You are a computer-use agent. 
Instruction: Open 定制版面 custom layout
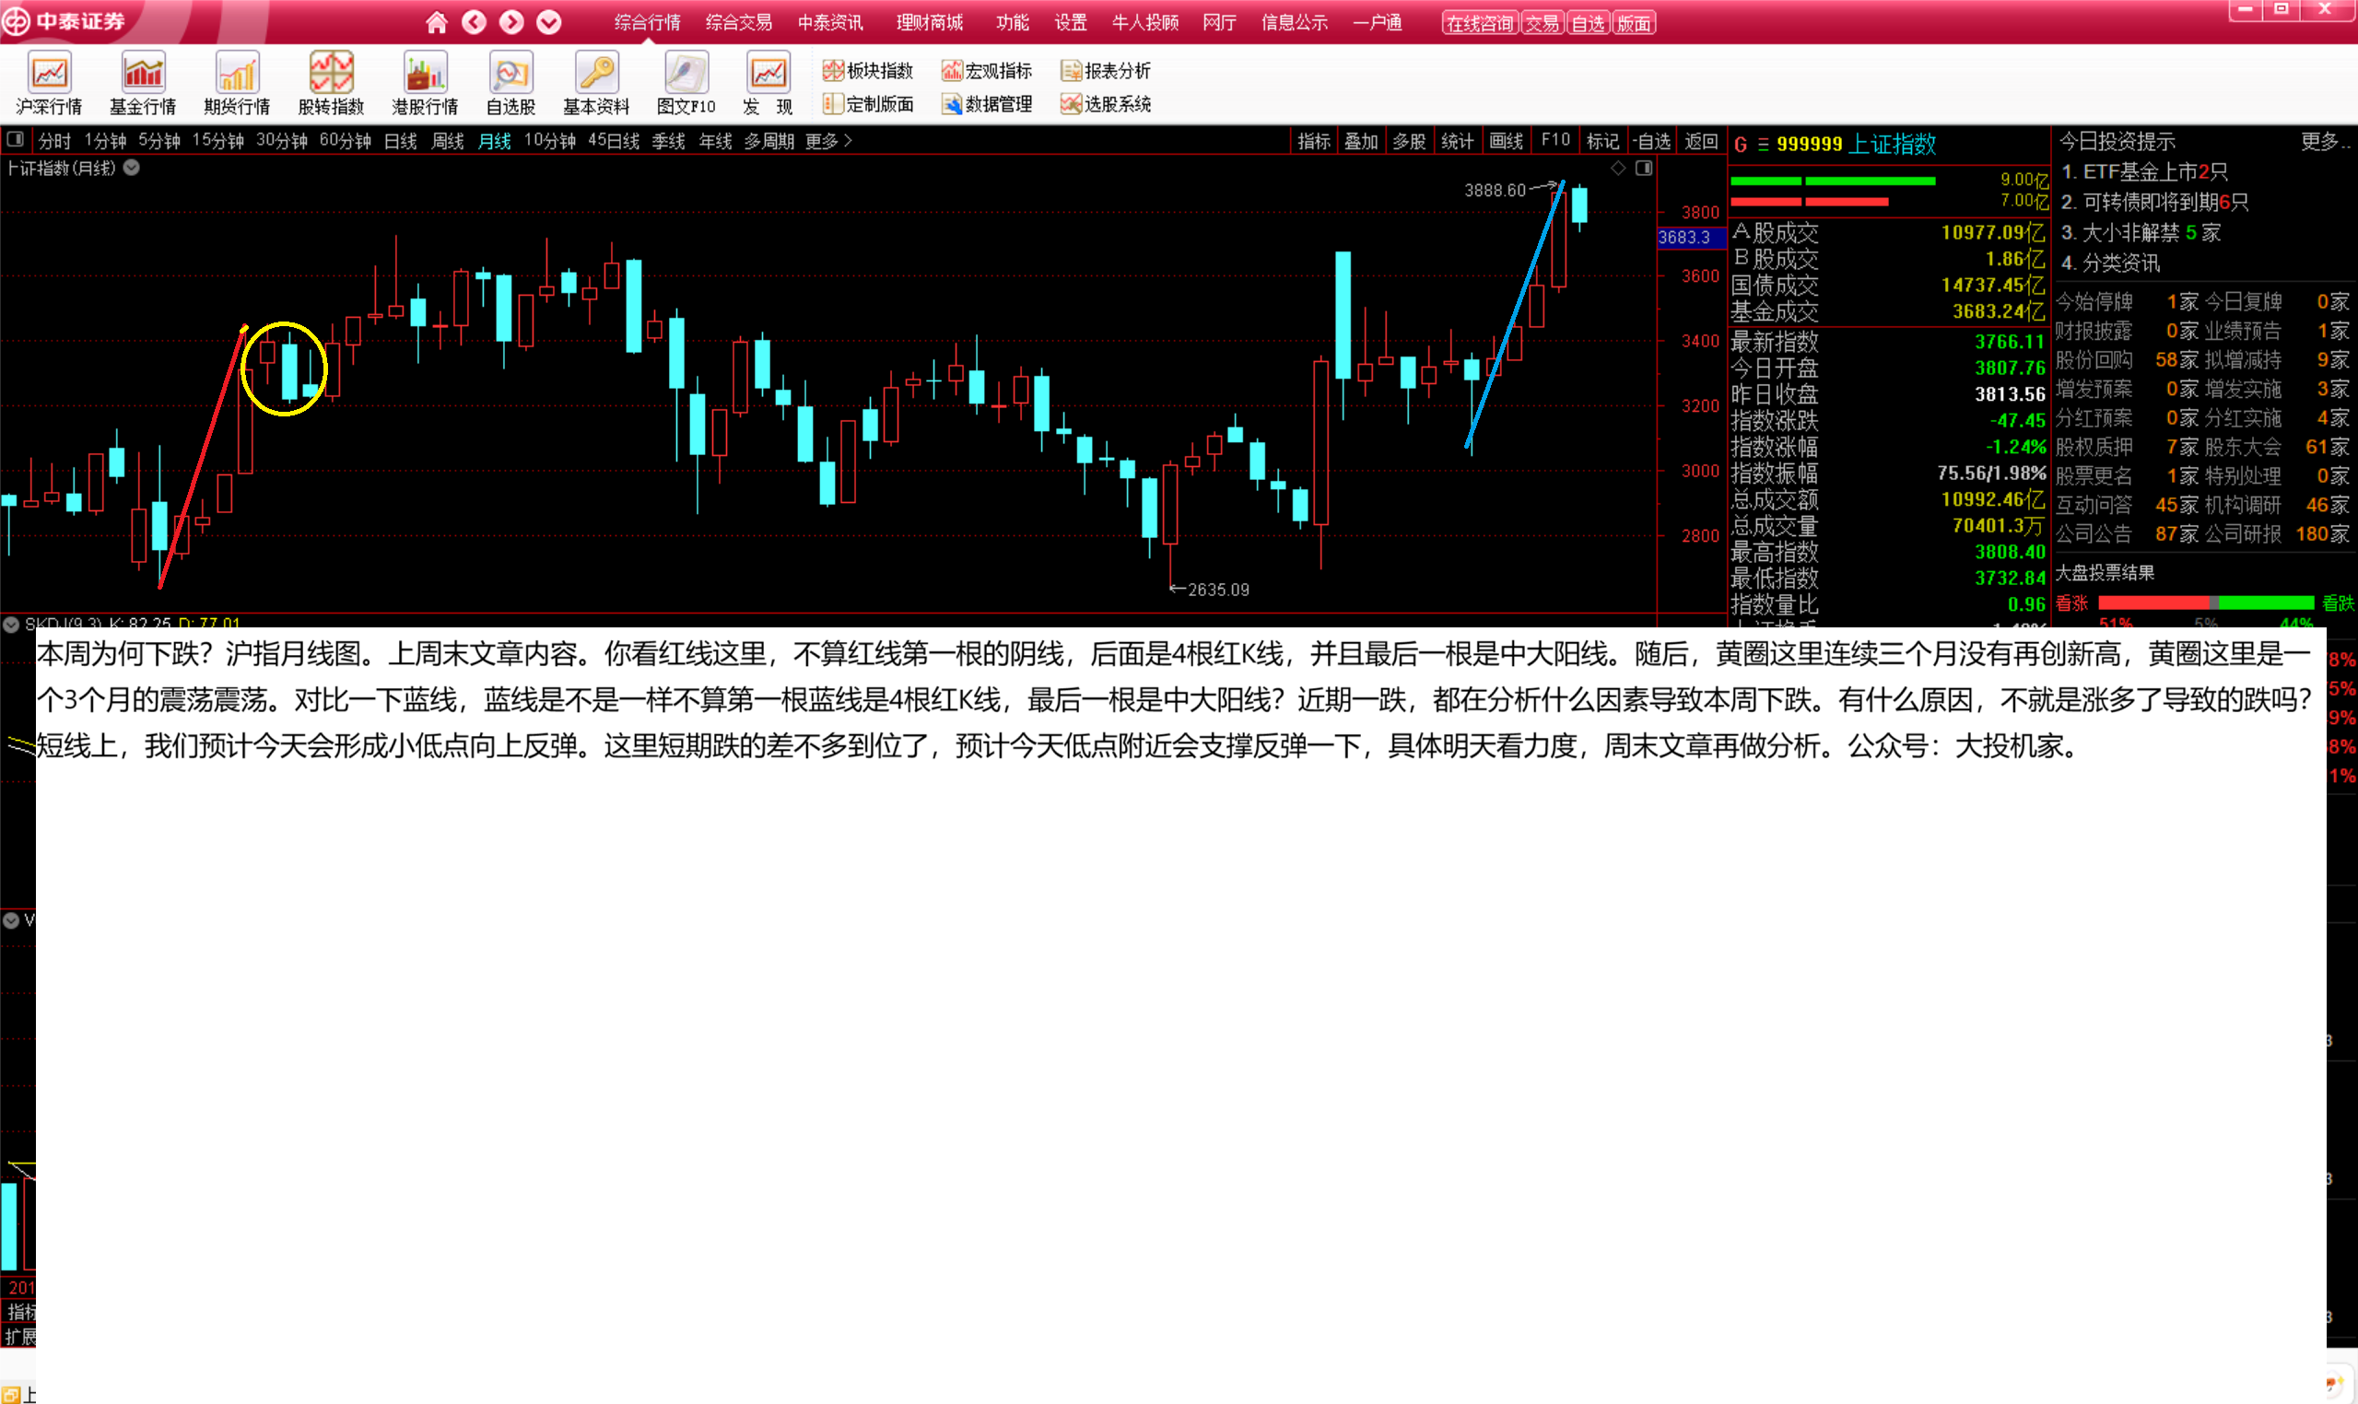[868, 104]
